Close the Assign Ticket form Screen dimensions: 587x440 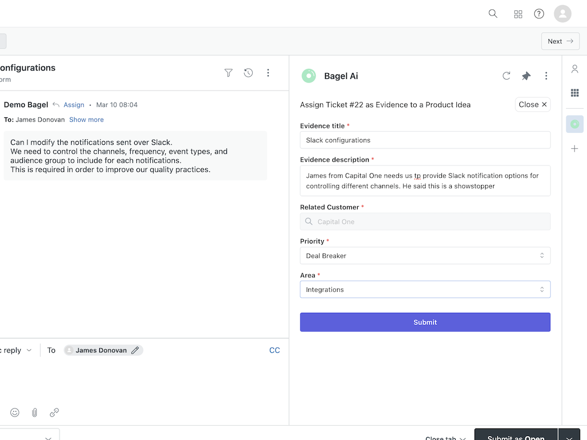pyautogui.click(x=533, y=104)
